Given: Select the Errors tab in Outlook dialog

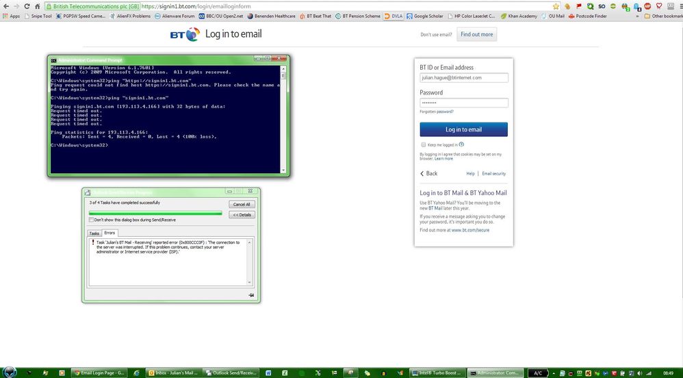Looking at the screenshot, I should pyautogui.click(x=109, y=233).
